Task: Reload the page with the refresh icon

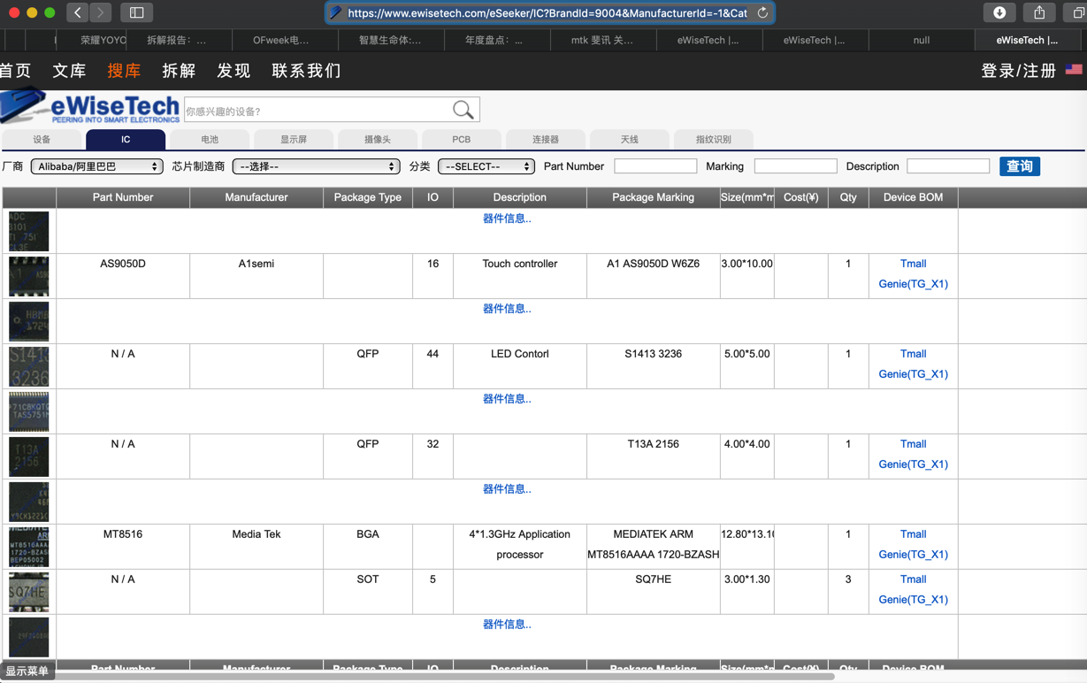Action: coord(762,12)
